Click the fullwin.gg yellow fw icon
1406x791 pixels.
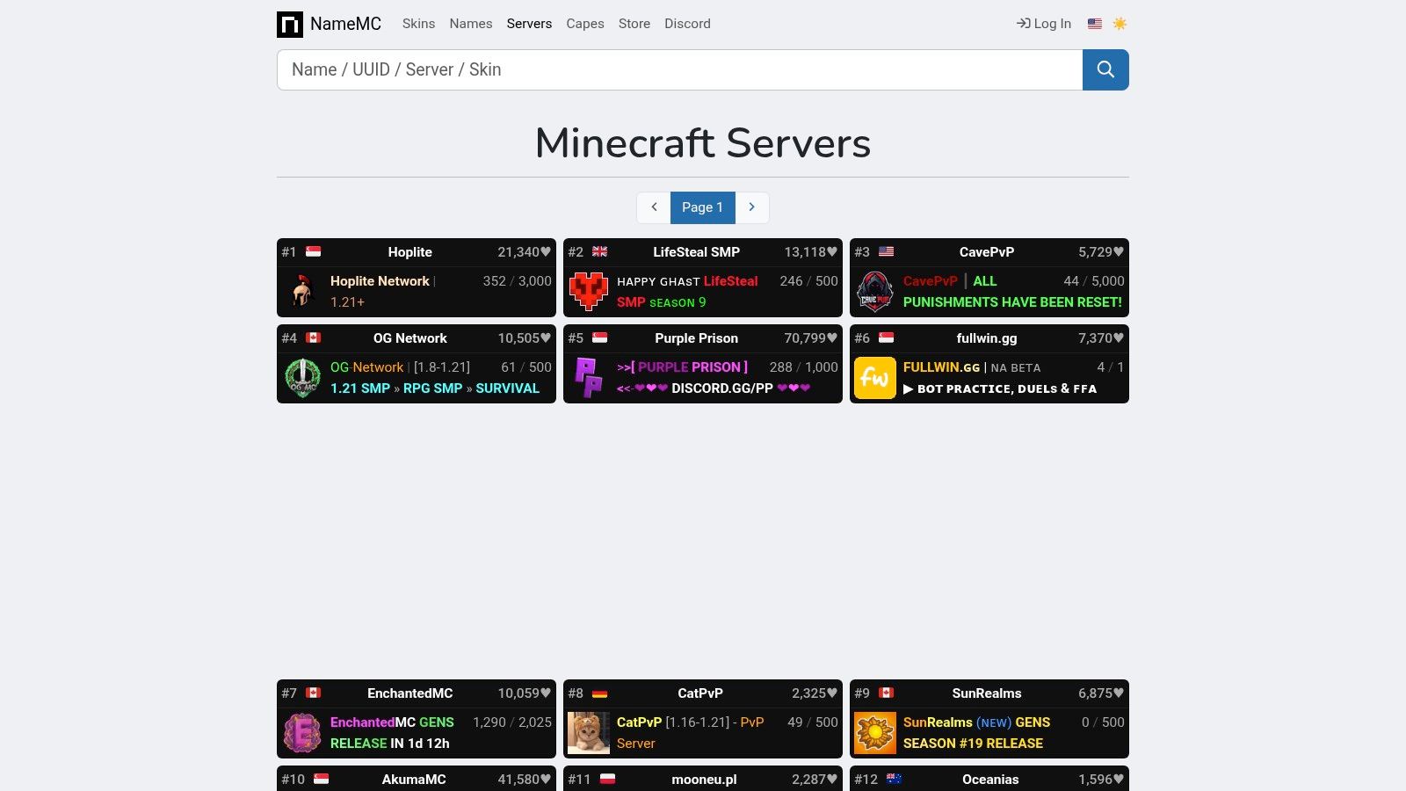pos(875,377)
